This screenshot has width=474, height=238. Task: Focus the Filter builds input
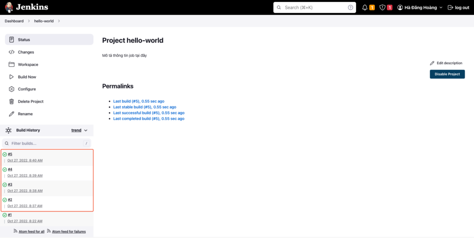tap(47, 144)
